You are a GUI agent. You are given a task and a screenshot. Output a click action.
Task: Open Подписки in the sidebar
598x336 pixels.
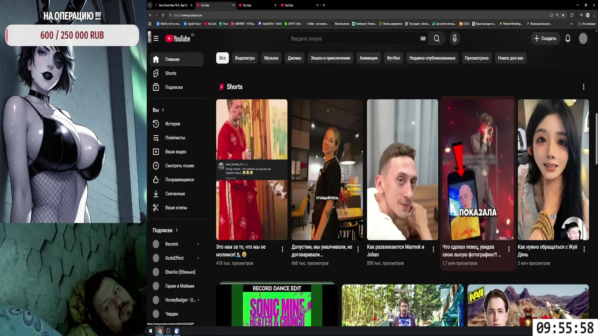pos(177,87)
